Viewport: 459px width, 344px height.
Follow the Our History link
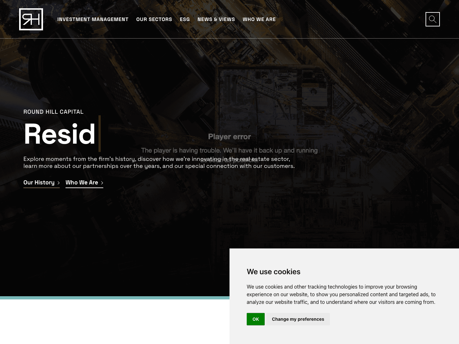[x=39, y=183]
